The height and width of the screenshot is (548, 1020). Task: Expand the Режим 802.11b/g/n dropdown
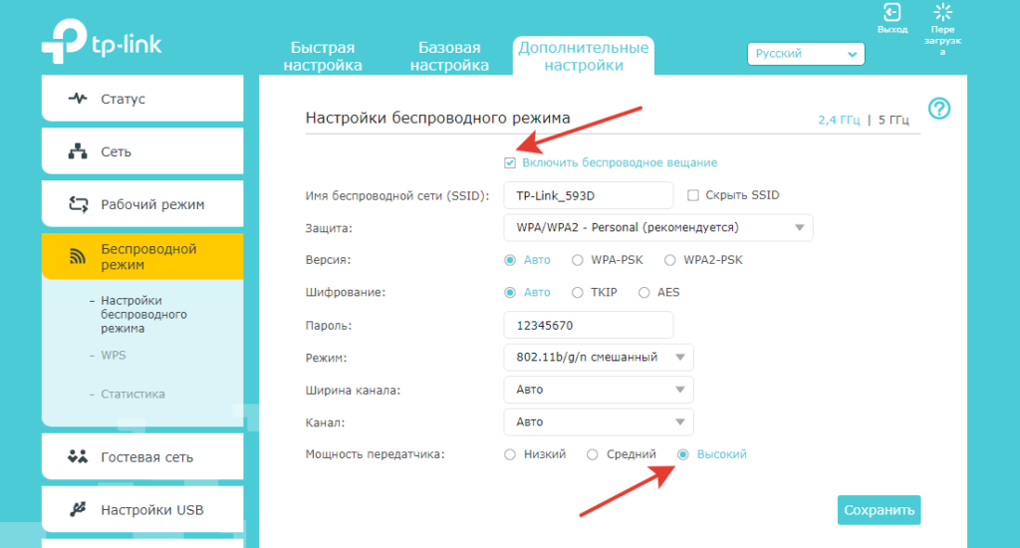click(598, 358)
